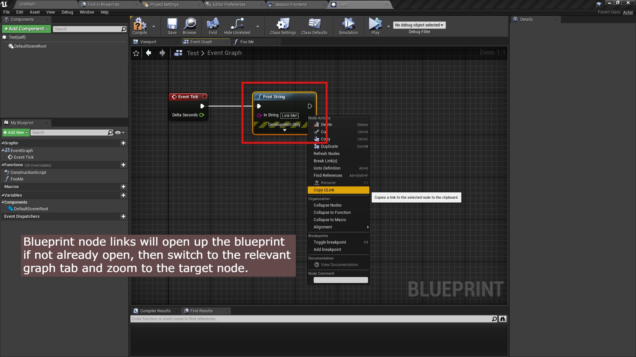Viewport: 636px width, 357px height.
Task: Select ConstructionScript function
Action: (28, 172)
